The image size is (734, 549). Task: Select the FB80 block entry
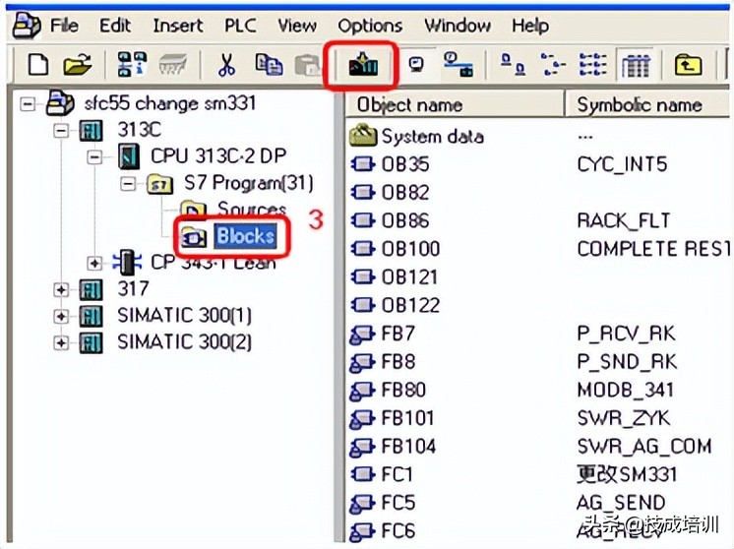tap(403, 390)
